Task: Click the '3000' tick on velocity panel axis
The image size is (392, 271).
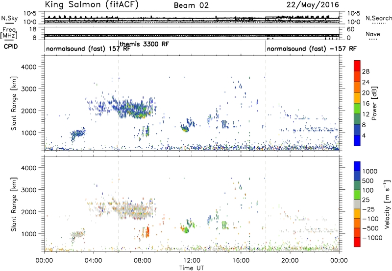Action: pos(28,190)
